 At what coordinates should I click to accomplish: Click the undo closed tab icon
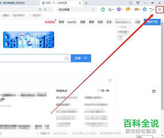tap(151, 10)
